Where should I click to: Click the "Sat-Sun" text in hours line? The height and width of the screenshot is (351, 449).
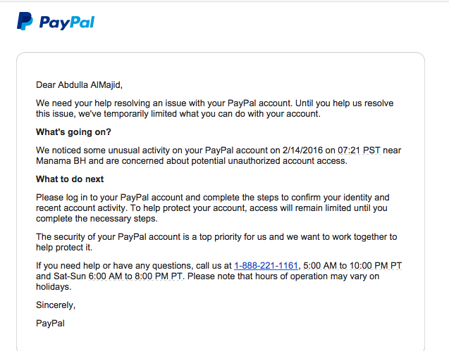click(x=70, y=276)
